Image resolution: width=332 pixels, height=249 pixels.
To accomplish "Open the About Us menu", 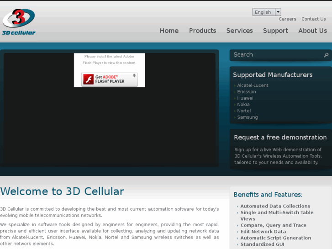I will [312, 31].
